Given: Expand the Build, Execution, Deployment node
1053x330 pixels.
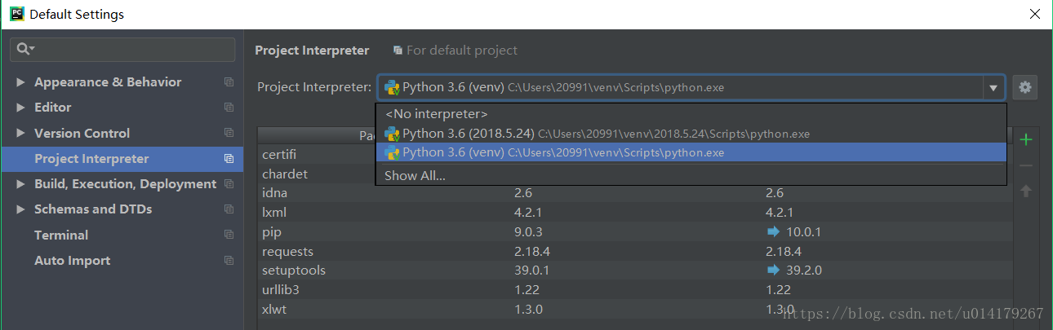Looking at the screenshot, I should [x=20, y=184].
